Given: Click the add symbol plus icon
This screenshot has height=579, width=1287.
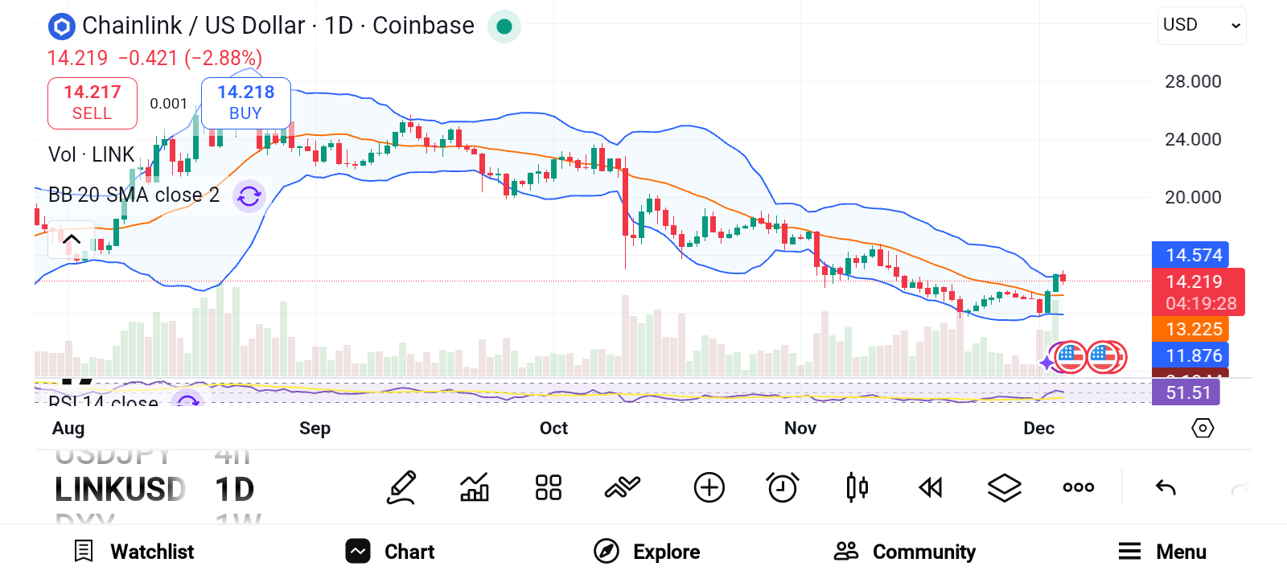Looking at the screenshot, I should coord(709,487).
